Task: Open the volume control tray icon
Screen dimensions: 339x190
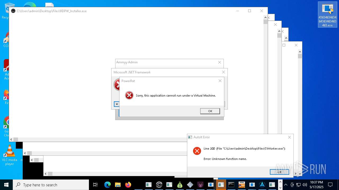Action: pyautogui.click(x=305, y=185)
